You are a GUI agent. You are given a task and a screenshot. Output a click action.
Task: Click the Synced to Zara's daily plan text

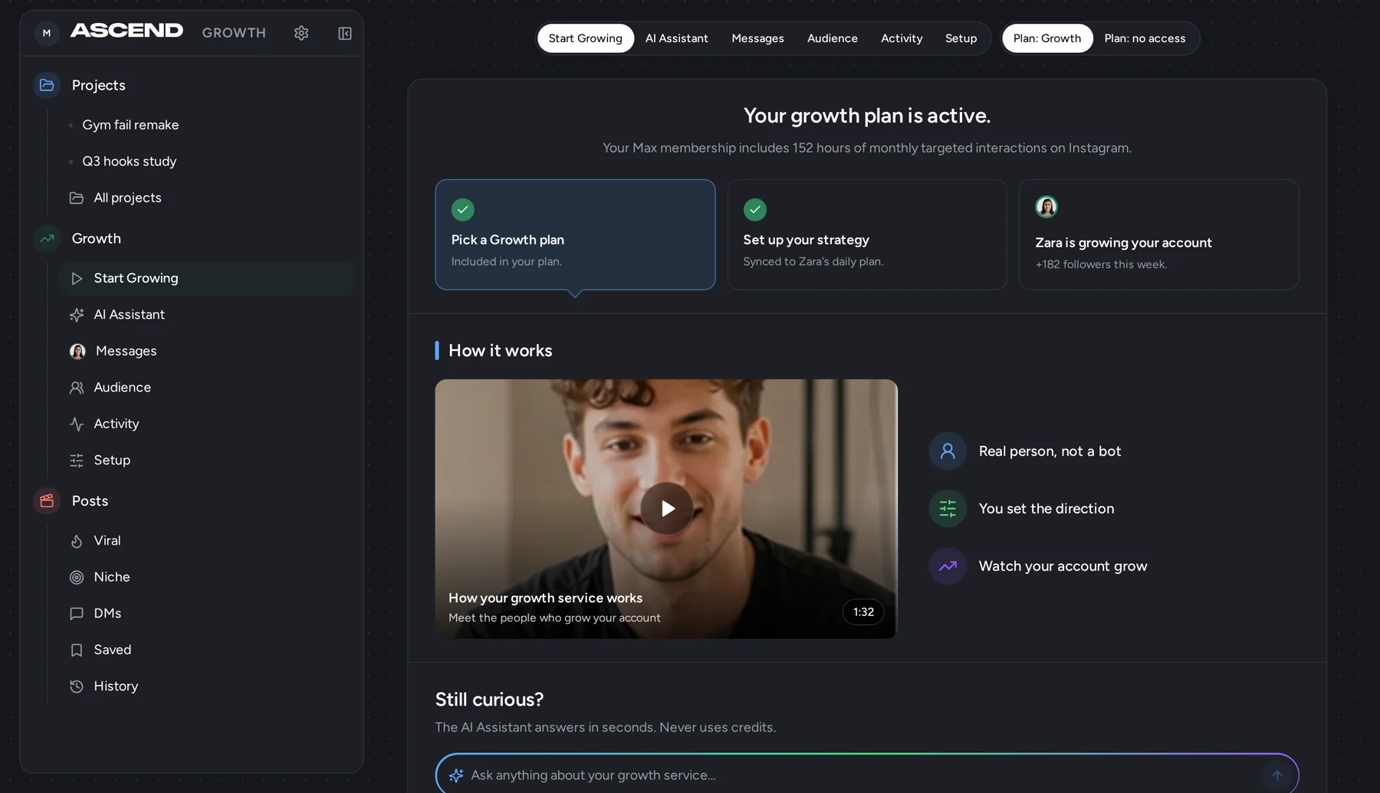tap(813, 261)
